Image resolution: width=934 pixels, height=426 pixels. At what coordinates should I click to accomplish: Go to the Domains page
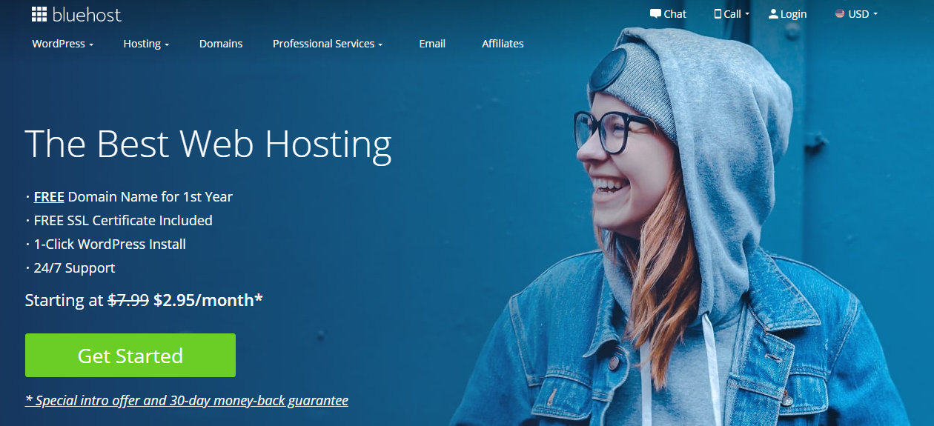point(221,44)
